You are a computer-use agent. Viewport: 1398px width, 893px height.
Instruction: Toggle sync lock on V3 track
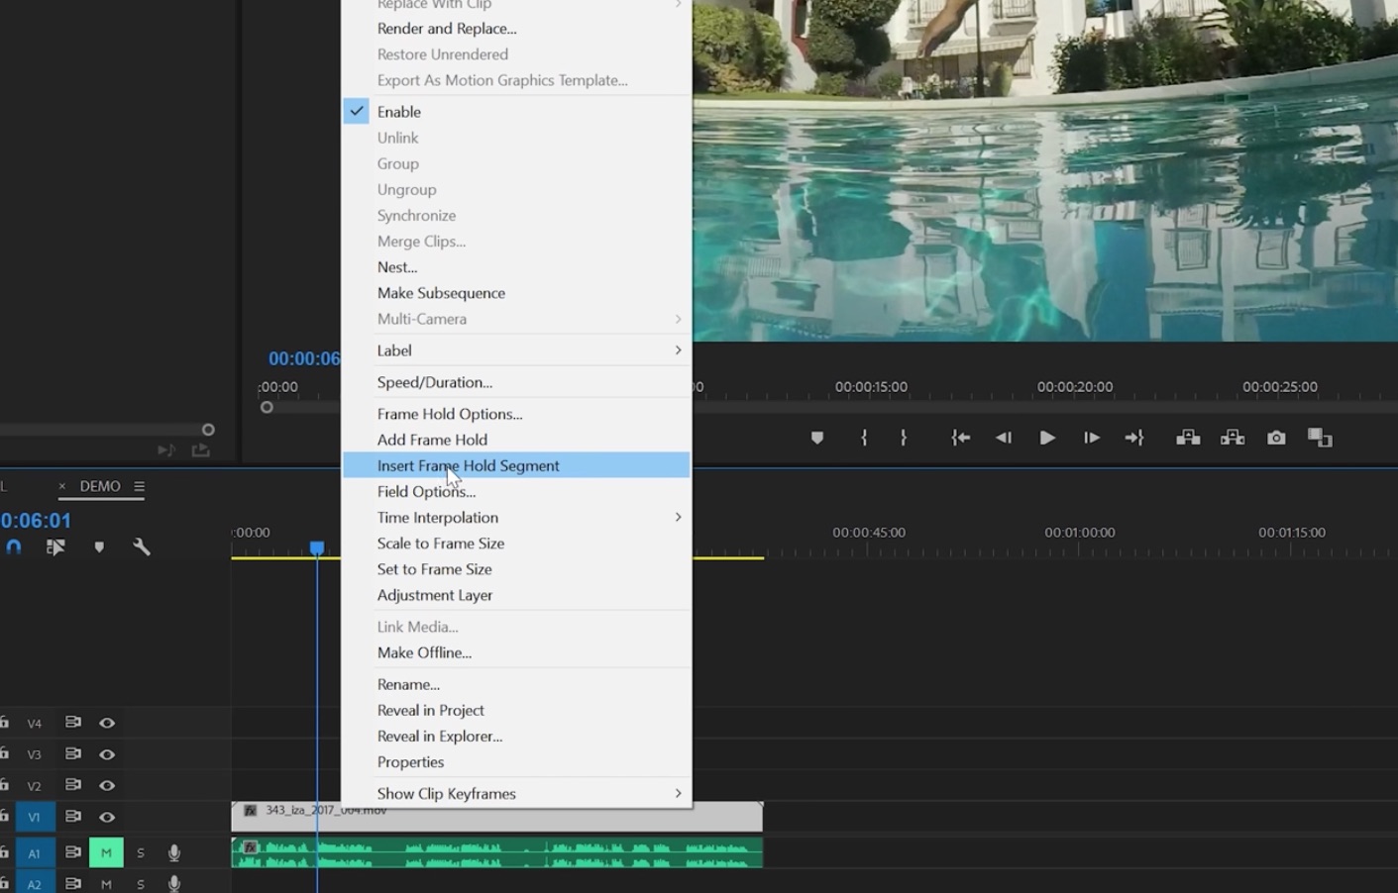(x=72, y=753)
